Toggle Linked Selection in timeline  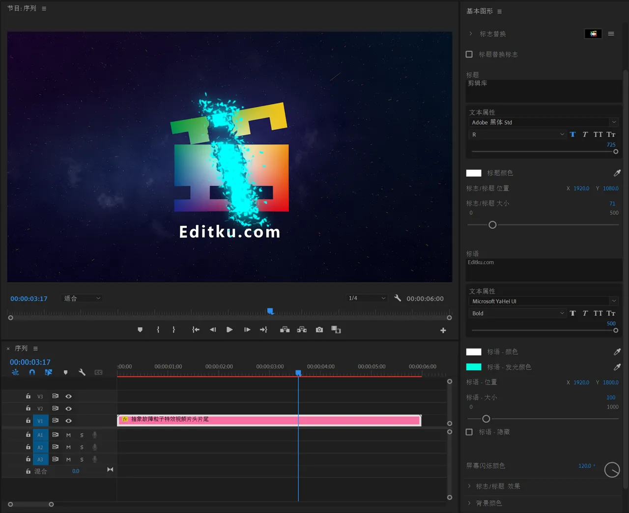click(49, 372)
